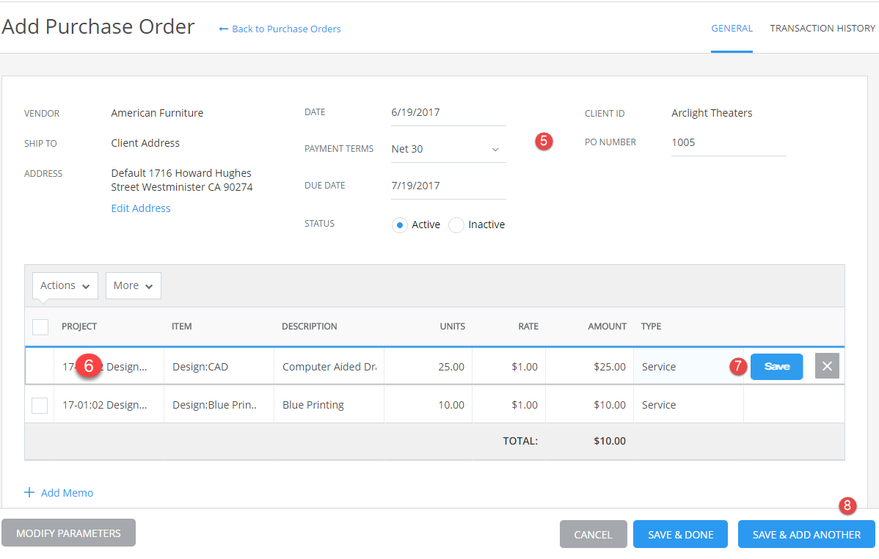
Task: Check the Design:Blue Printing row checkbox
Action: (40, 406)
